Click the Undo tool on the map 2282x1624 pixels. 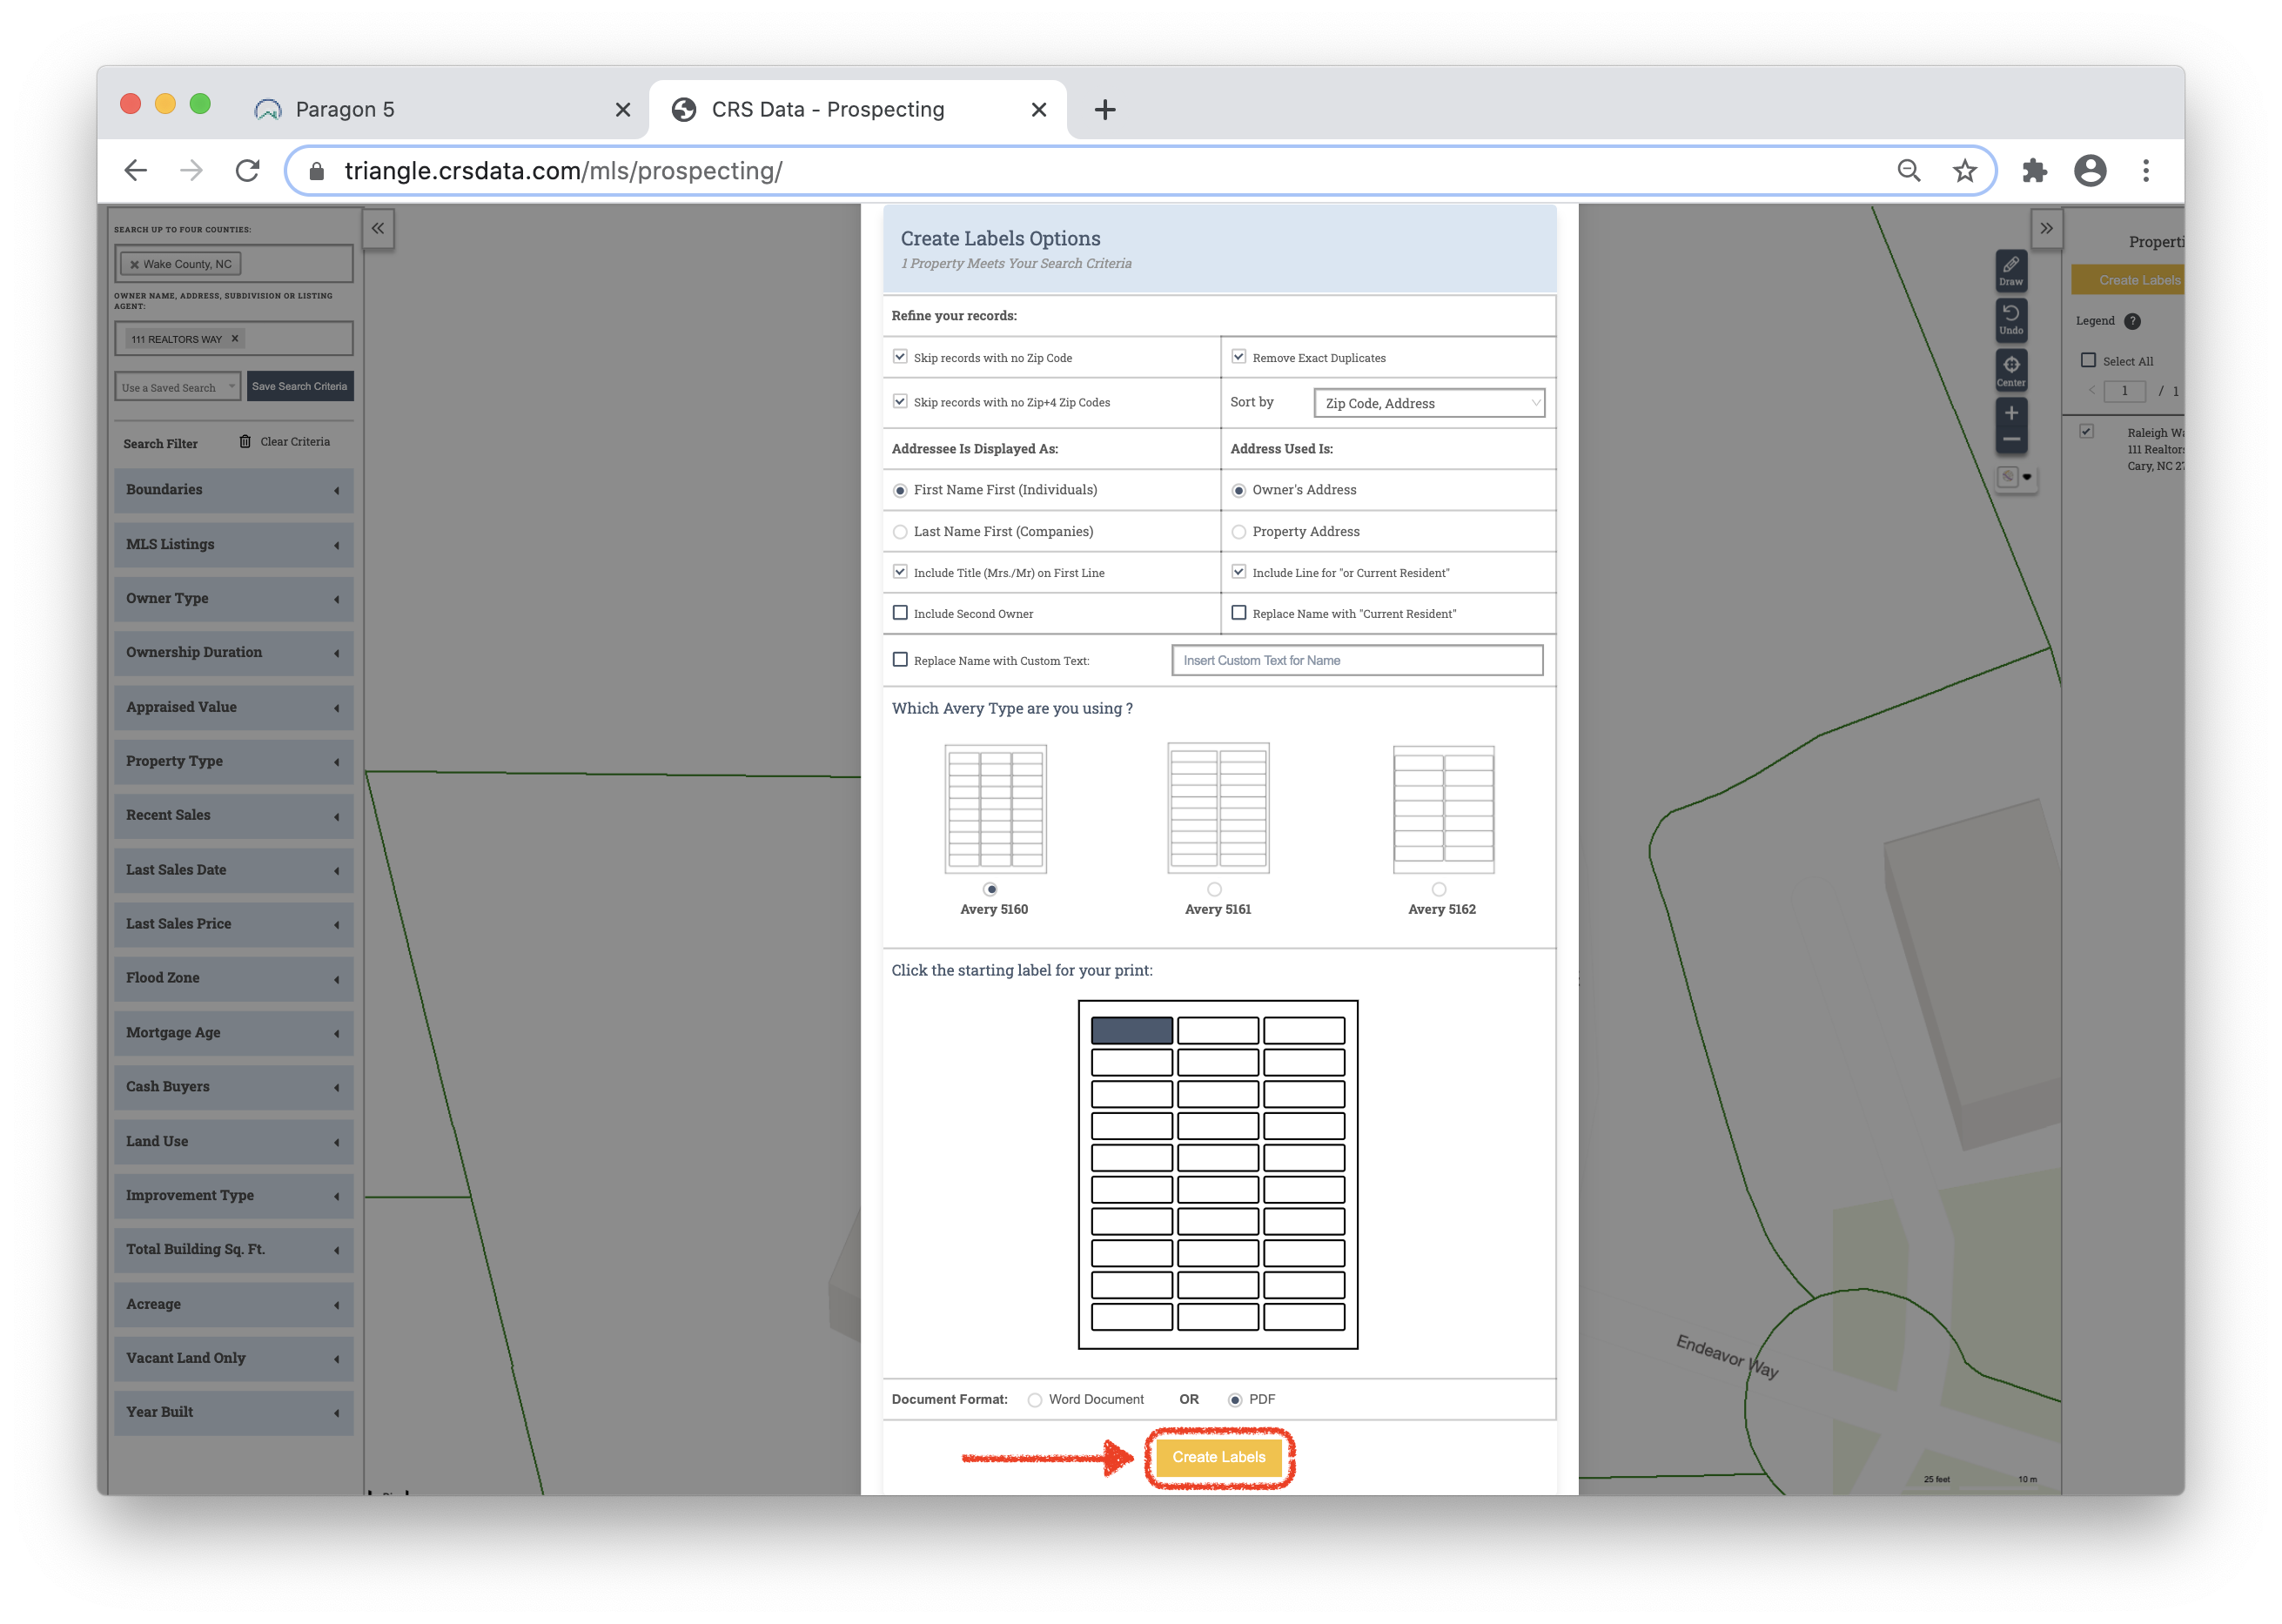click(2010, 319)
